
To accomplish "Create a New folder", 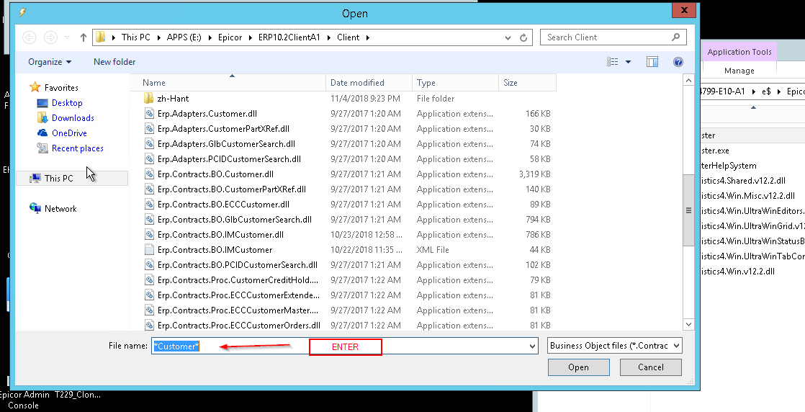I will coord(114,62).
